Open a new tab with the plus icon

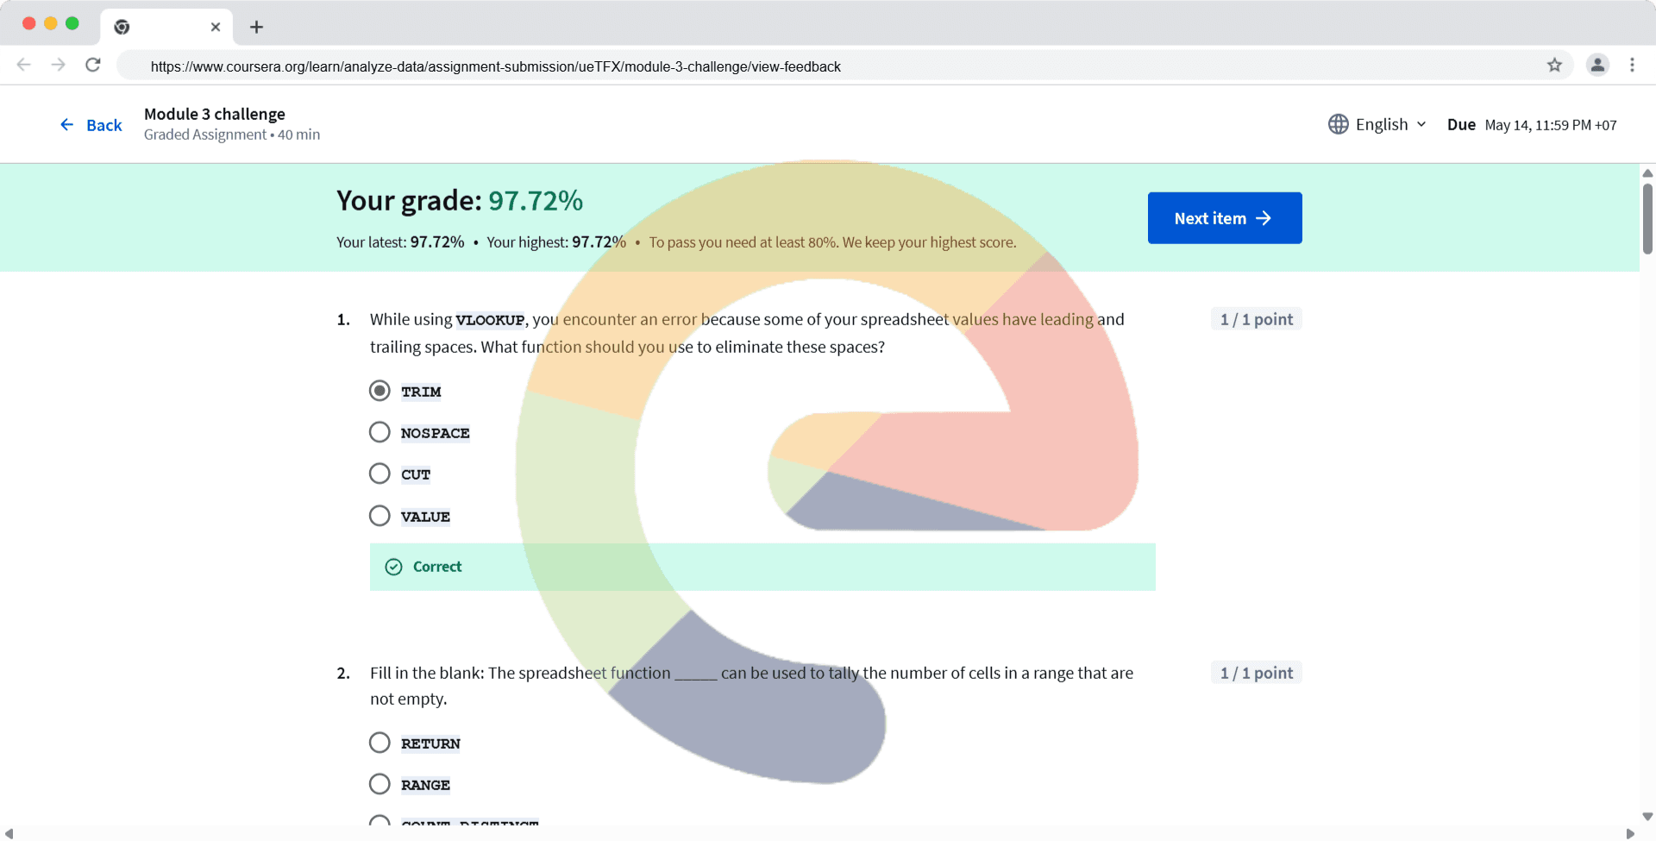tap(256, 27)
